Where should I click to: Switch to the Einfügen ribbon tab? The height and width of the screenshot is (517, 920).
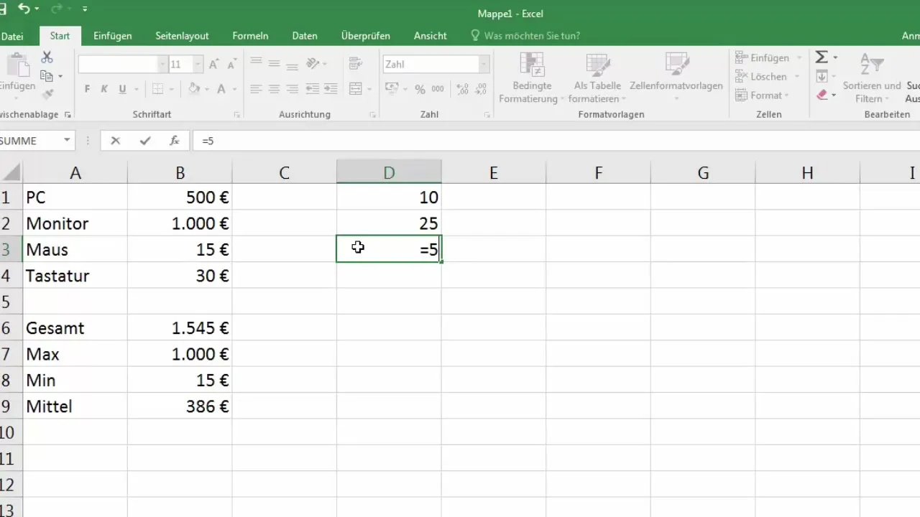click(114, 35)
